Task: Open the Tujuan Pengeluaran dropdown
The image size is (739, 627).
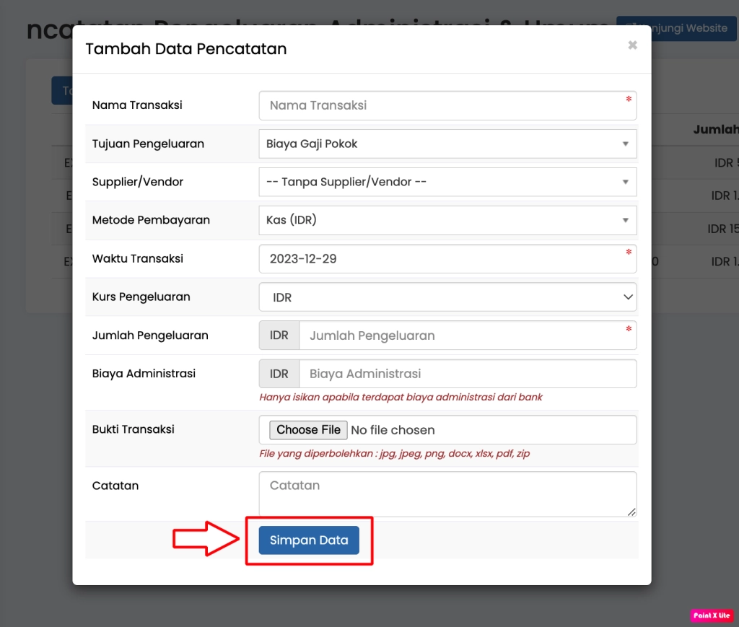Action: pos(447,144)
